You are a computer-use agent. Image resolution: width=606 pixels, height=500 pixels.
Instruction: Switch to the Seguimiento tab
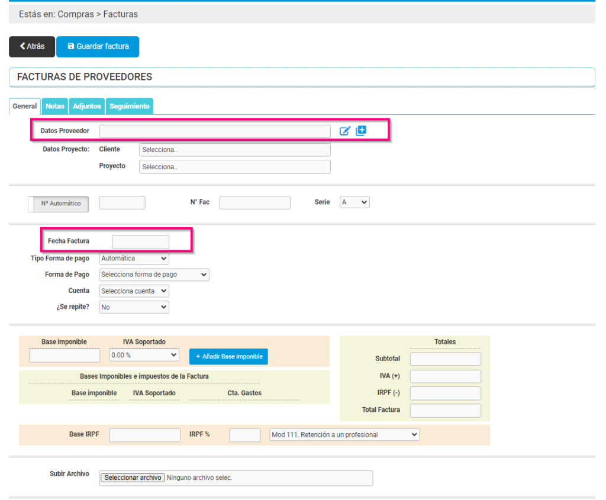click(x=129, y=106)
